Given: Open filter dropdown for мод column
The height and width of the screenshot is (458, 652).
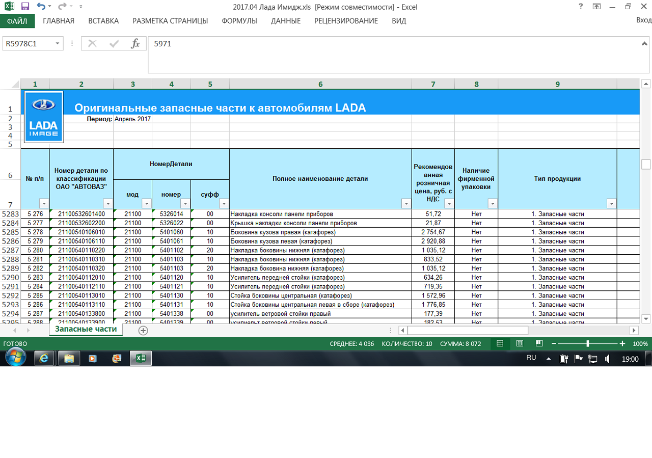Looking at the screenshot, I should tap(147, 204).
